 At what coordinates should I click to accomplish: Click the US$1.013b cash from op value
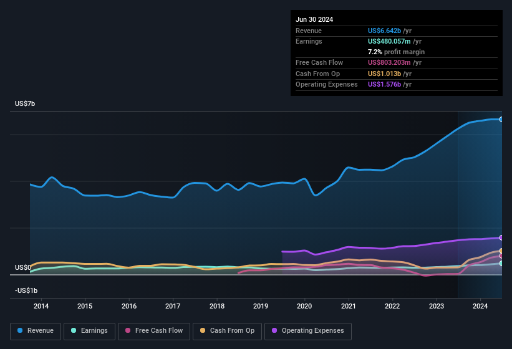384,74
